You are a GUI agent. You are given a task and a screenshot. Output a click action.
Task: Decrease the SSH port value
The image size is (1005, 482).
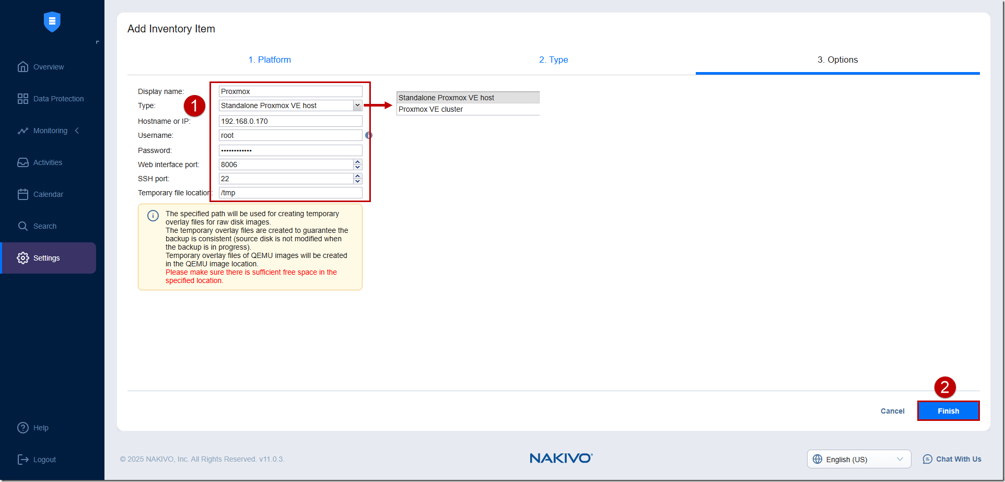pos(358,181)
